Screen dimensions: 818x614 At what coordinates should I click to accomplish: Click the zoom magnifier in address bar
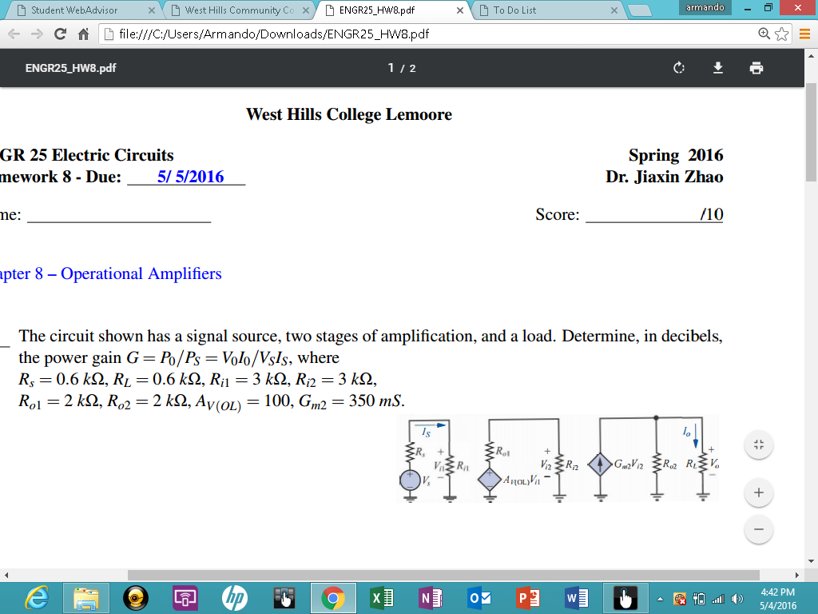(x=764, y=34)
